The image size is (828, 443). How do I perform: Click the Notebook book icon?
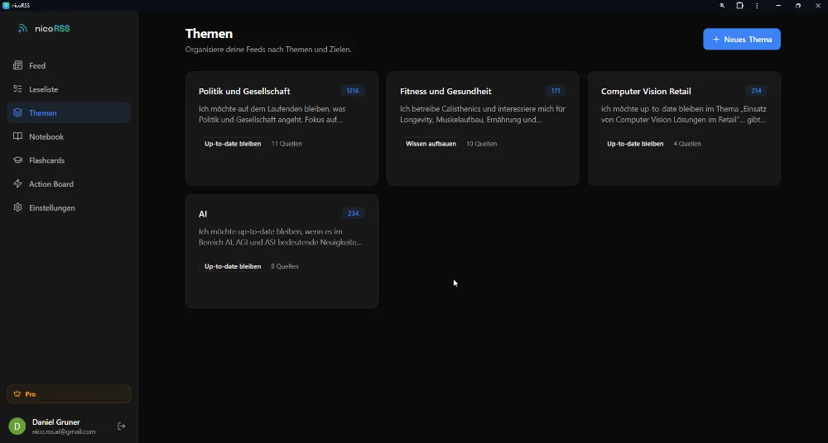click(x=18, y=136)
